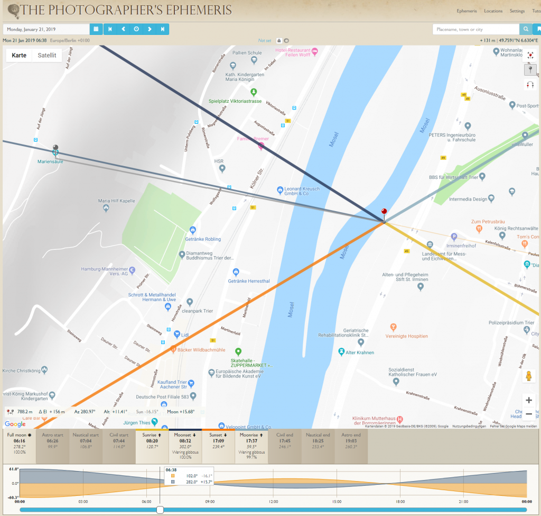
Task: Toggle the lock icon next to Not set
Action: [x=279, y=40]
